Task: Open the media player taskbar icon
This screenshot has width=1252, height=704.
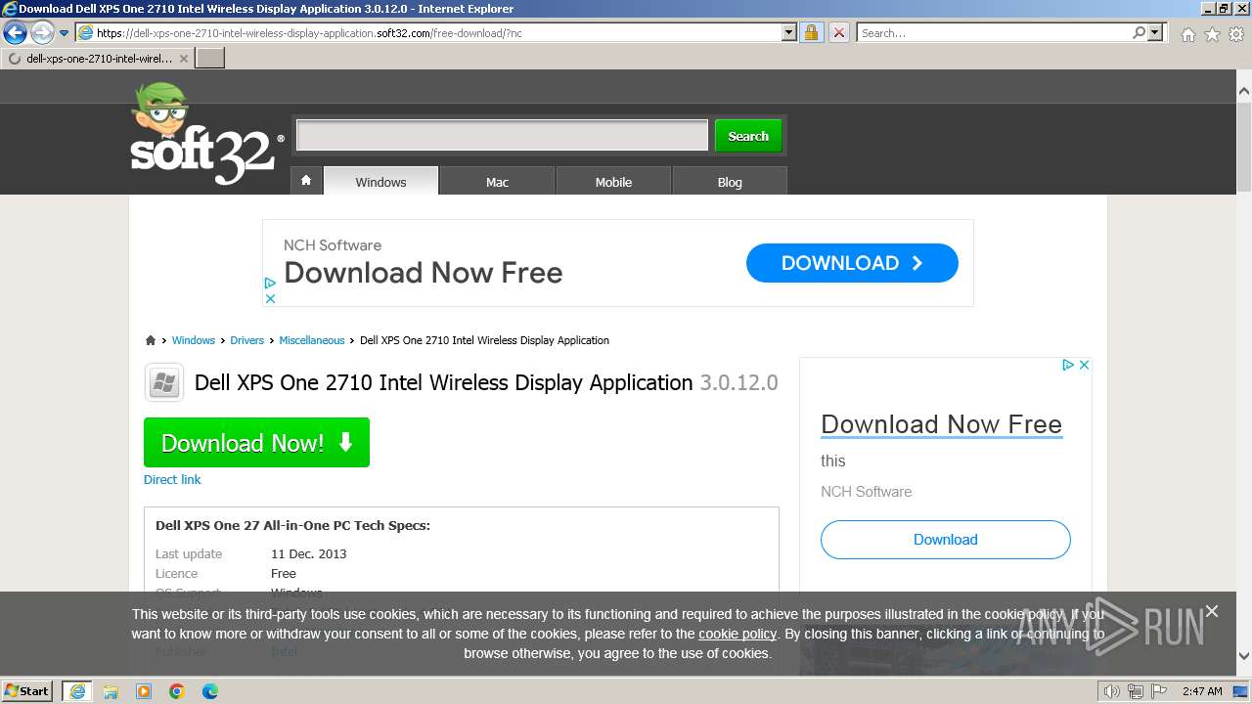Action: pos(144,691)
